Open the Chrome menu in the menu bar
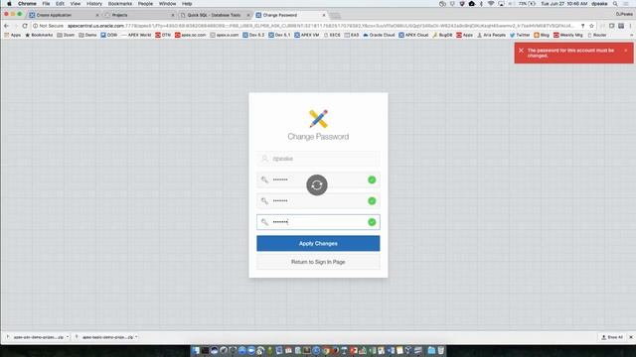This screenshot has width=636, height=357. 27,4
